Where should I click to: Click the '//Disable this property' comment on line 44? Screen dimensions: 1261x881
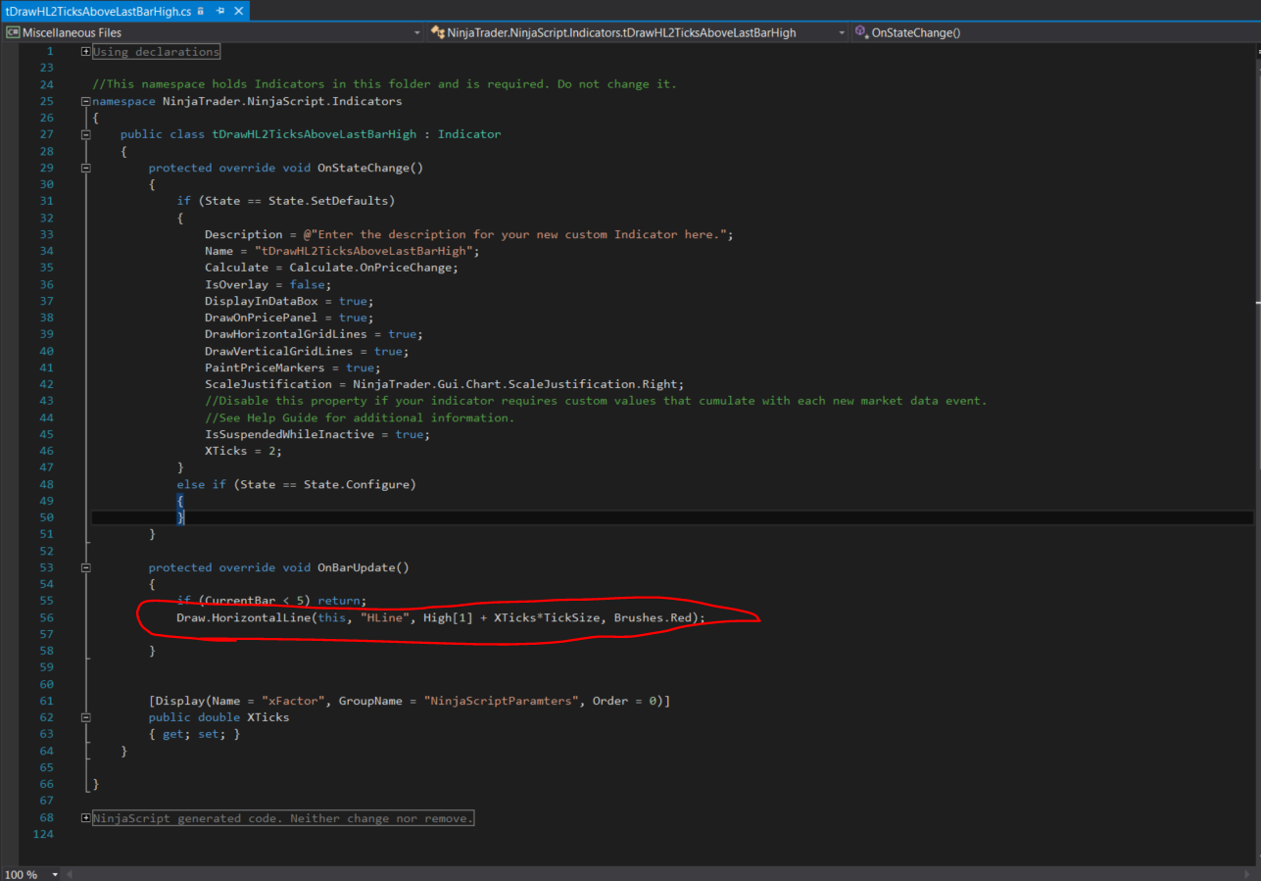(x=596, y=401)
